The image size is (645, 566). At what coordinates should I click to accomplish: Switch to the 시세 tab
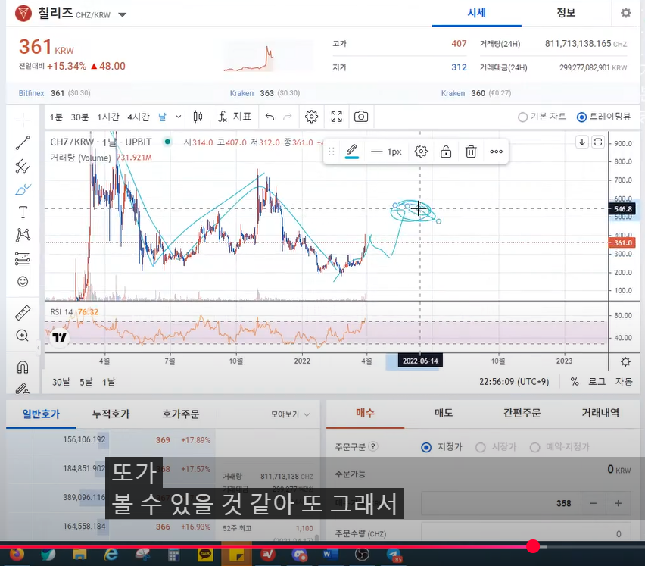(477, 13)
